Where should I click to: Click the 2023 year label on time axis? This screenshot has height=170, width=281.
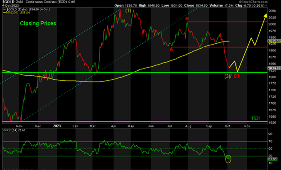click(57, 126)
